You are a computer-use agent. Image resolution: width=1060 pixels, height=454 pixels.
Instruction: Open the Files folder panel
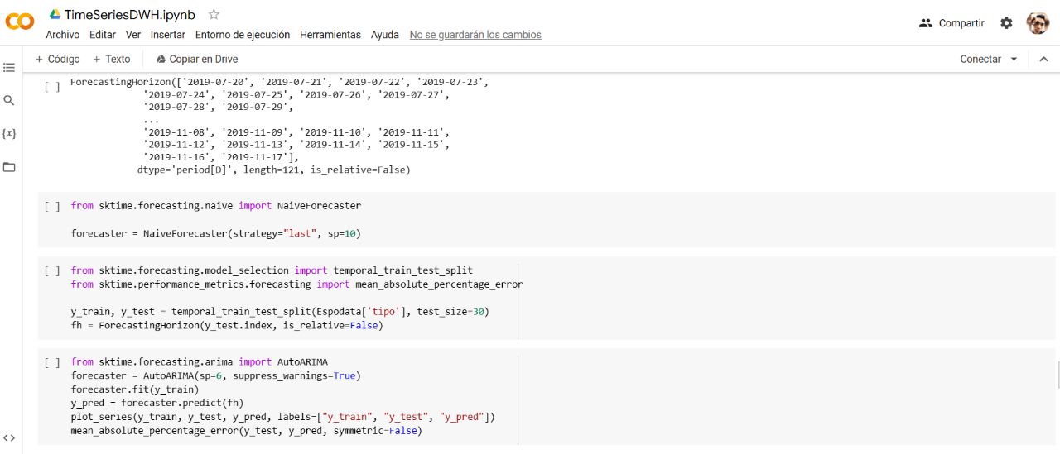click(x=9, y=167)
